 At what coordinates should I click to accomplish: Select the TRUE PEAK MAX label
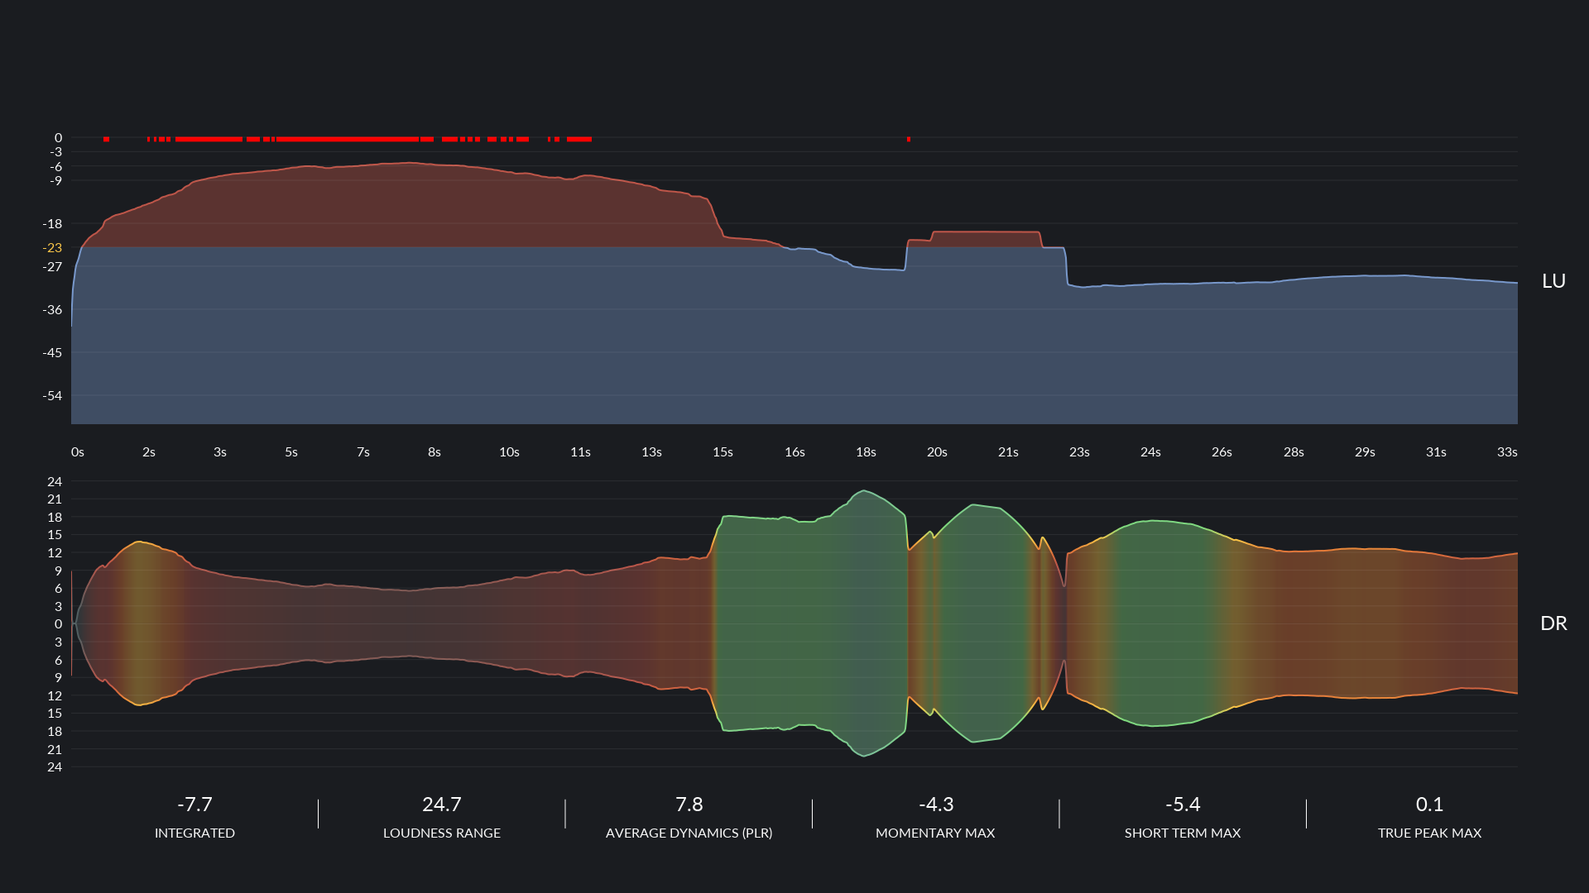click(1429, 833)
